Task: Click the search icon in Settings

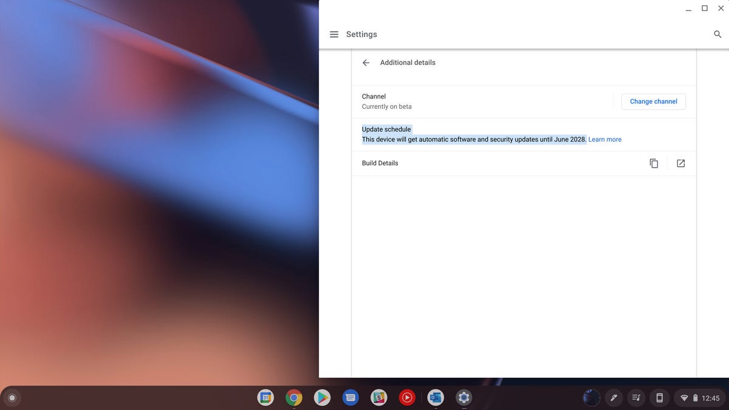Action: (x=717, y=34)
